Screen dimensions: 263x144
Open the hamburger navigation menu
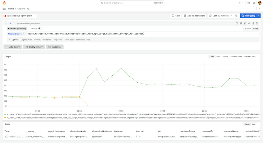(x=4, y=9)
